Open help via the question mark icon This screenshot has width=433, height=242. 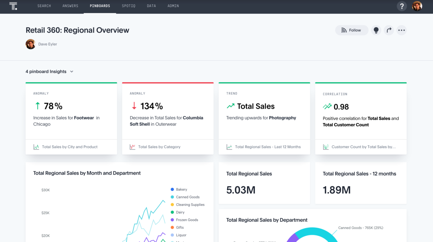(402, 6)
